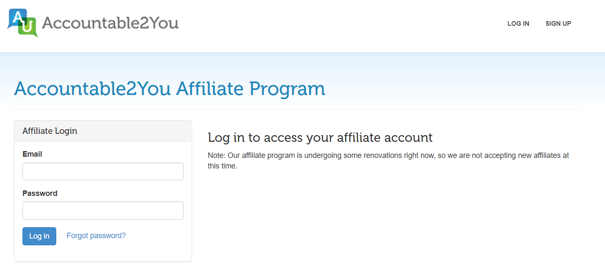Click the note's first line about renovations
This screenshot has width=605, height=277.
pyautogui.click(x=388, y=155)
